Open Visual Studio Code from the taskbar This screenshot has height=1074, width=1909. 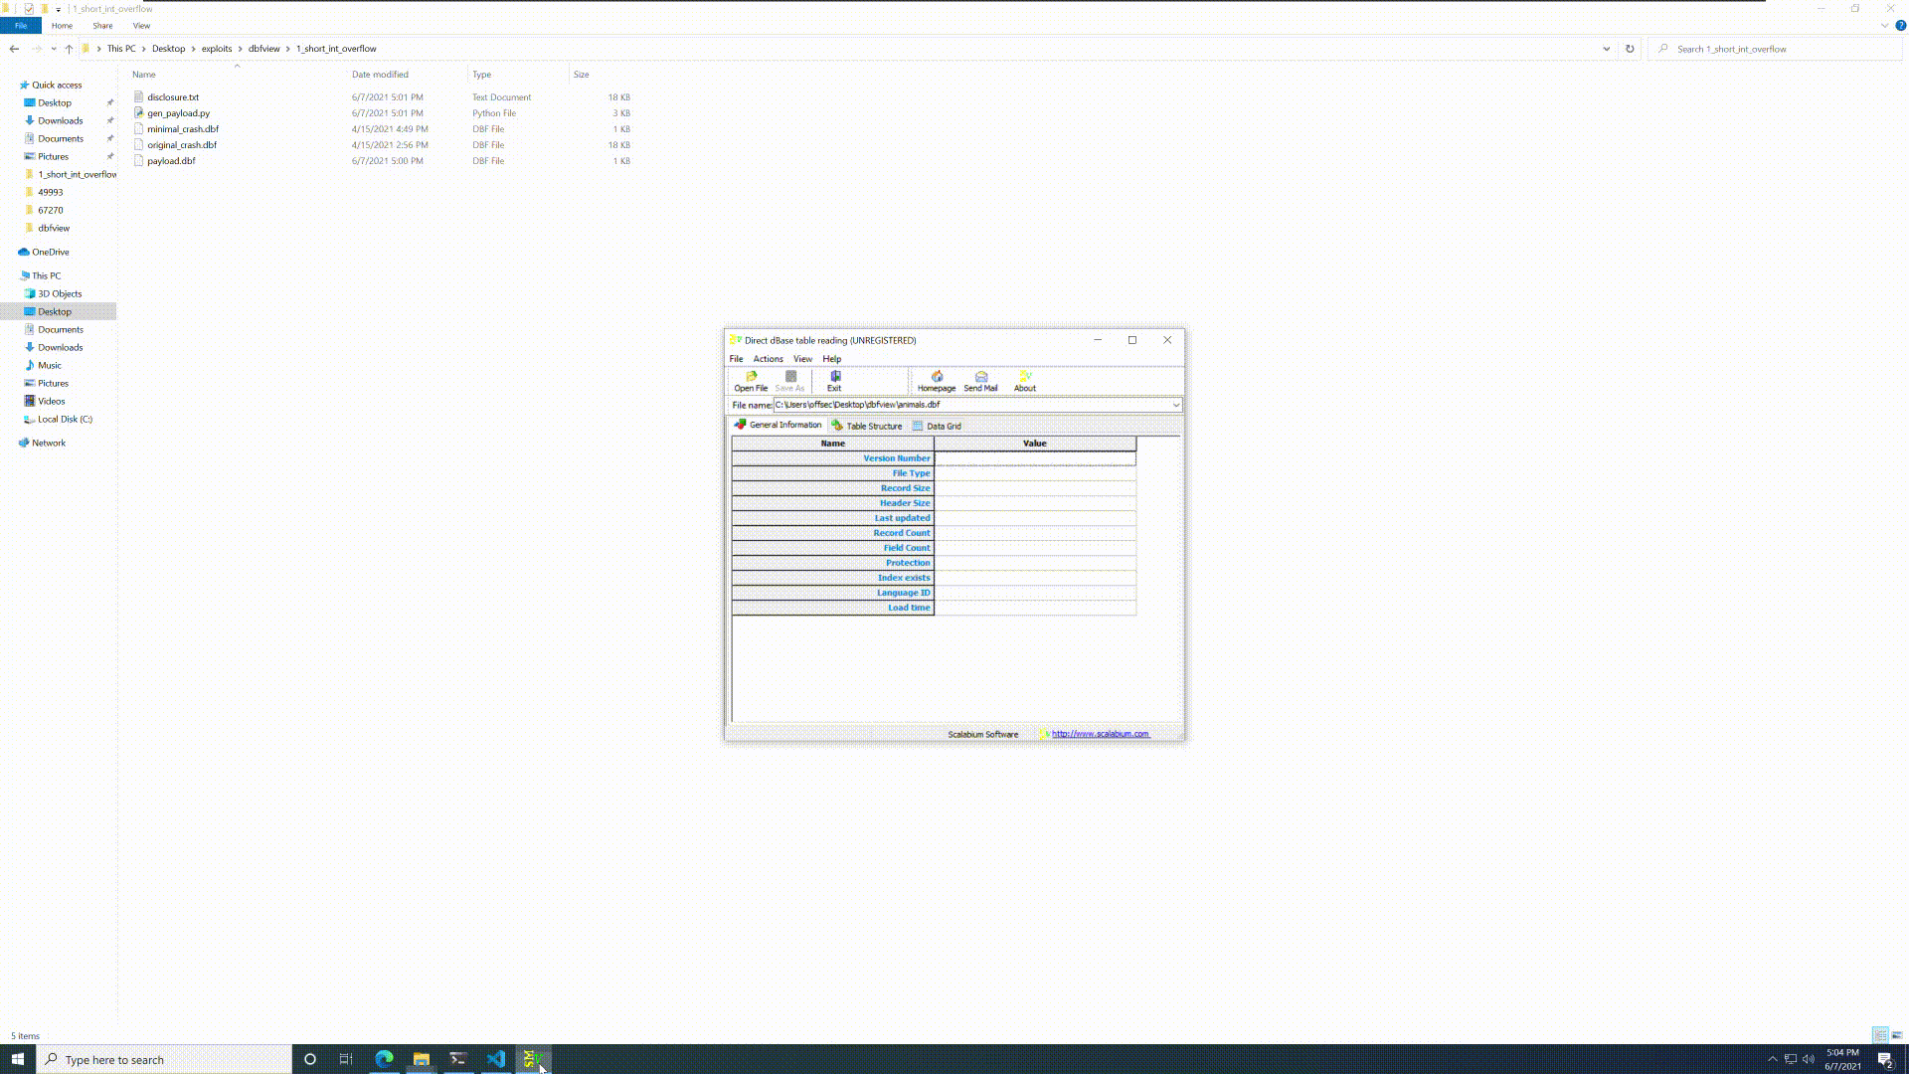pos(495,1059)
